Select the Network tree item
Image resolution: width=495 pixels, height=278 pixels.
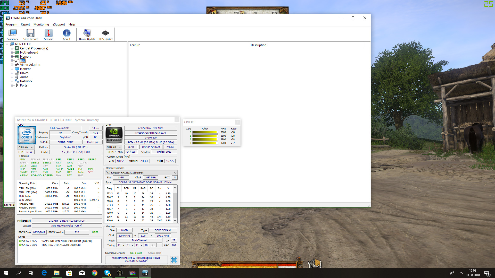(x=26, y=81)
